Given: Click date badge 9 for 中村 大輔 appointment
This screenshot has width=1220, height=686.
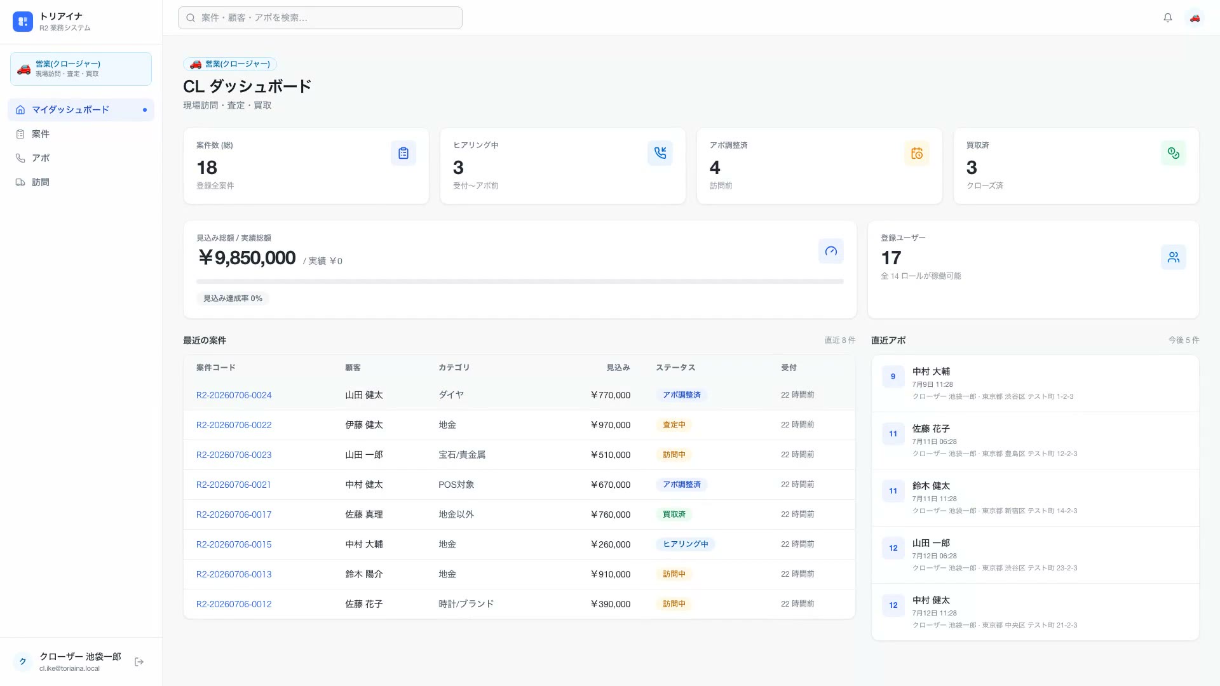Looking at the screenshot, I should click(893, 377).
